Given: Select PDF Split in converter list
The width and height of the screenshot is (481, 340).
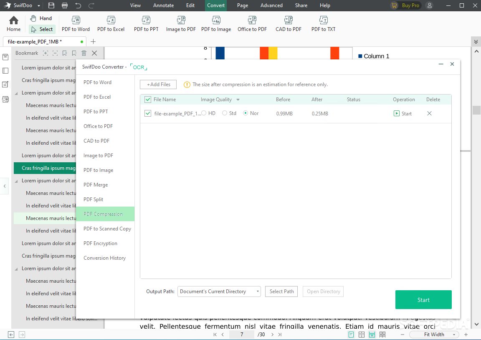Looking at the screenshot, I should [x=105, y=199].
